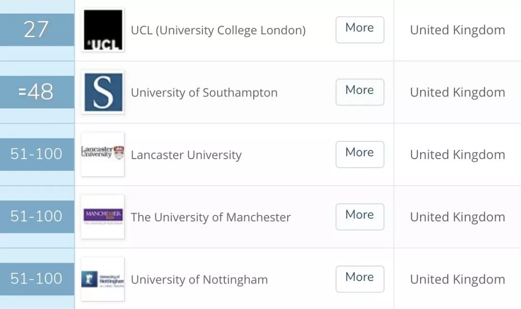The height and width of the screenshot is (309, 521).
Task: Click United Kingdom in the UCL row
Action: coord(457,30)
